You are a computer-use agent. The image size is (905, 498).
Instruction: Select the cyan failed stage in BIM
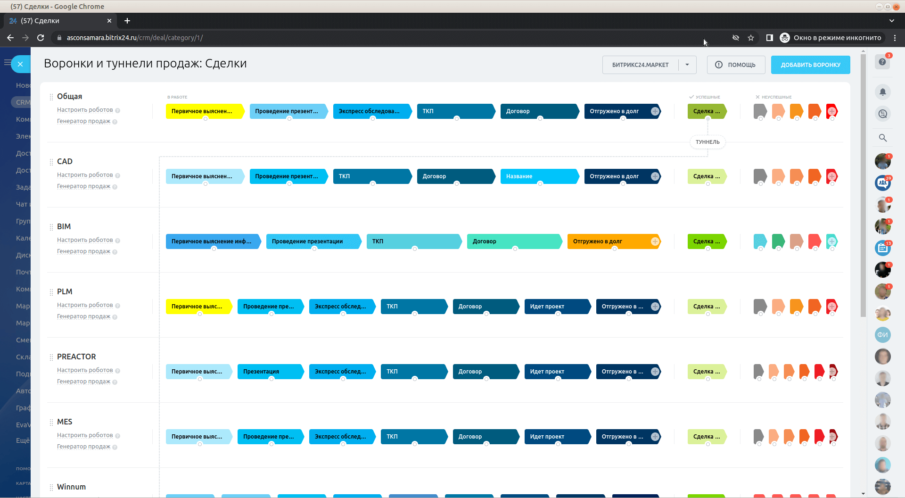[x=760, y=241]
